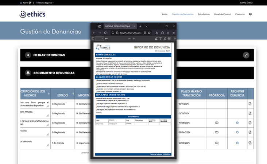This screenshot has width=267, height=164.
Task: Open Panel de Control menu item
Action: pyautogui.click(x=222, y=14)
